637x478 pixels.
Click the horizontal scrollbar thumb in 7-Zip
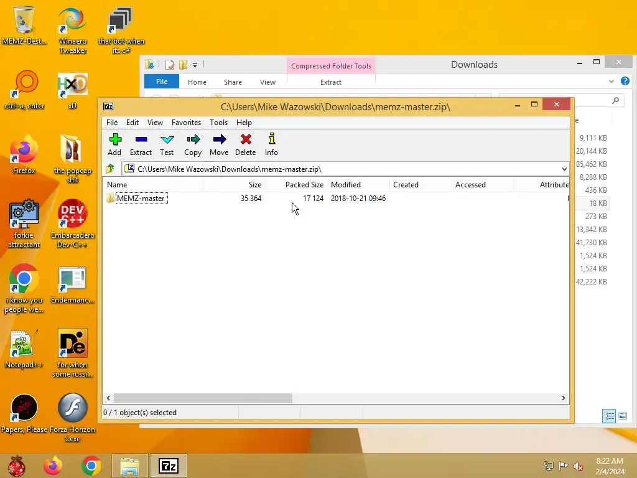[203, 398]
